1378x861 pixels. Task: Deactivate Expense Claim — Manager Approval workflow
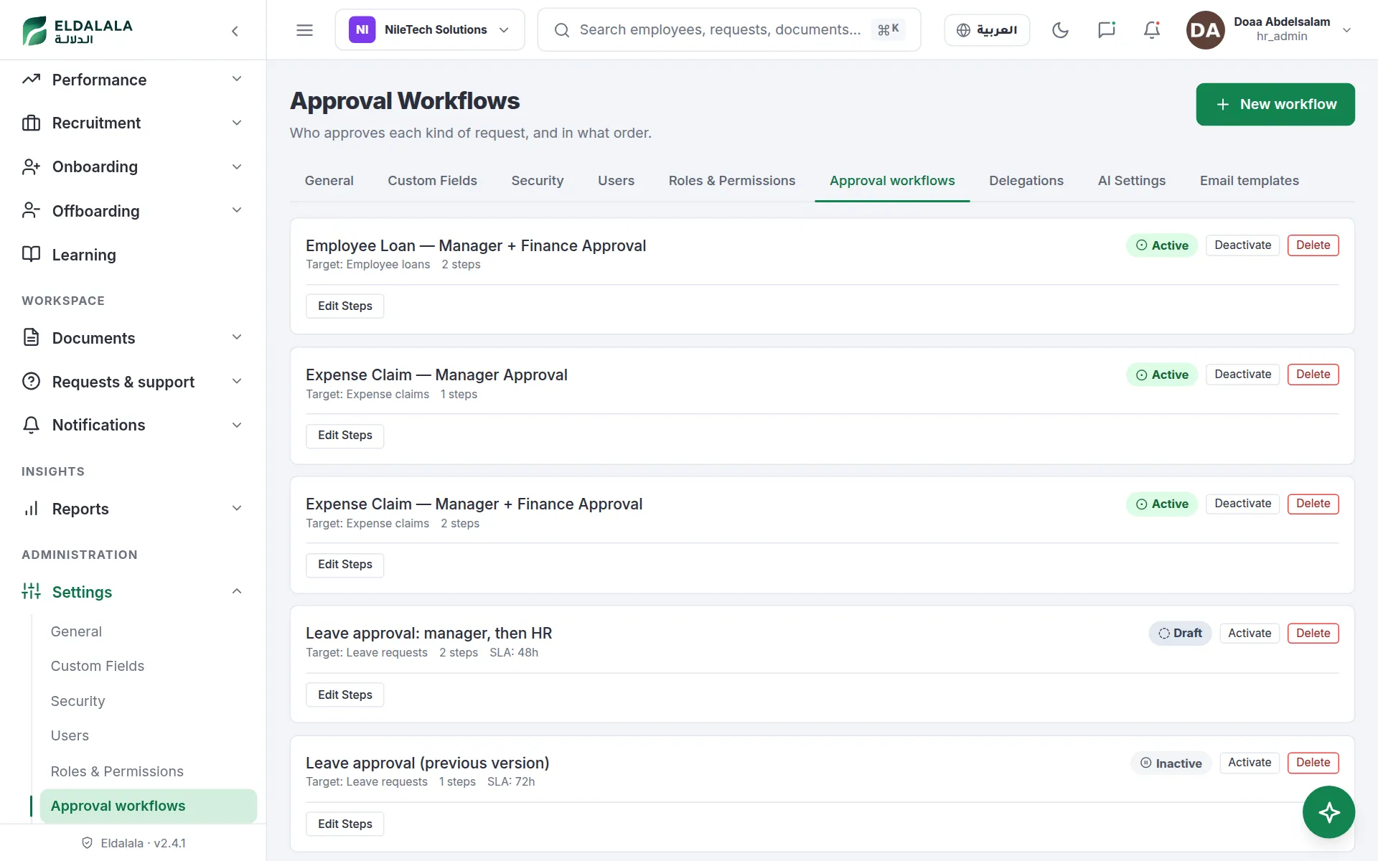[1242, 375]
